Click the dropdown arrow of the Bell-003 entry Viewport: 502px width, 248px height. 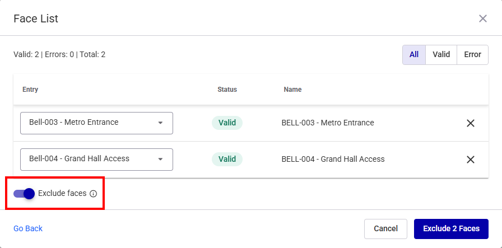(160, 123)
